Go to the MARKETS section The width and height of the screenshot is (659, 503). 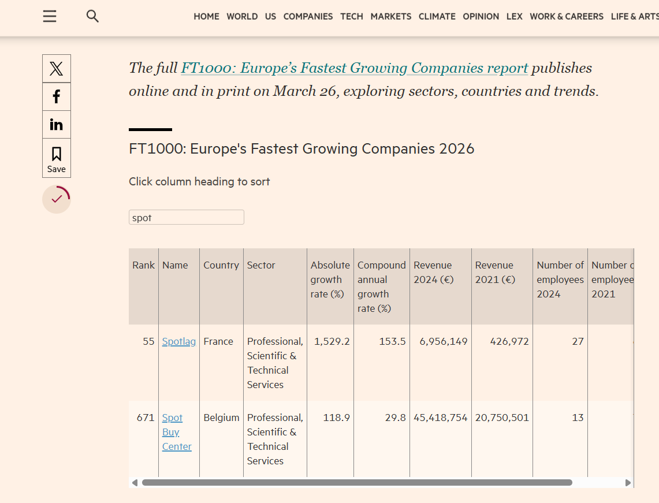click(x=391, y=16)
